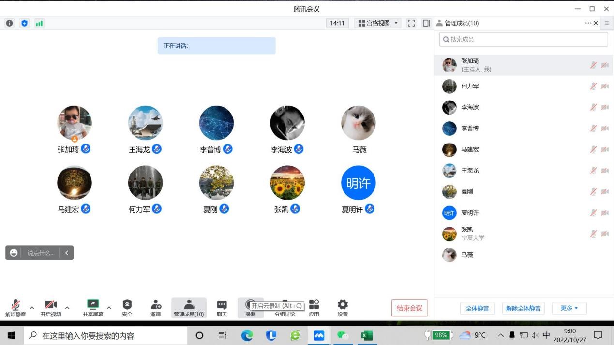Click the meeting info icon at top left
The height and width of the screenshot is (345, 614).
coord(10,23)
